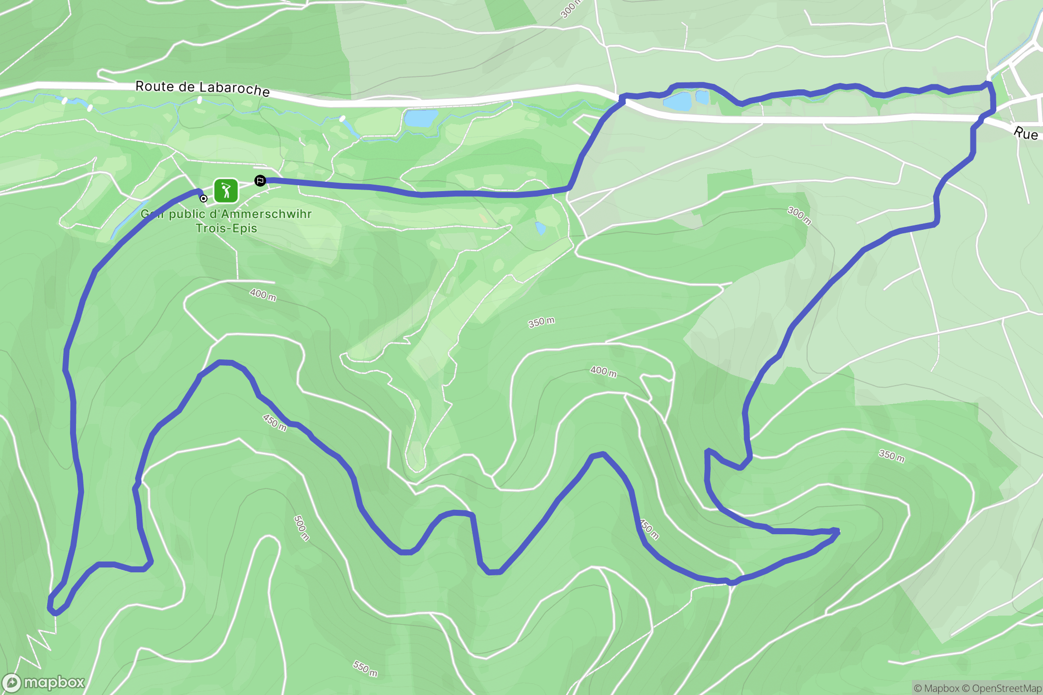Click the route start point marker
The image size is (1043, 695).
pyautogui.click(x=204, y=199)
